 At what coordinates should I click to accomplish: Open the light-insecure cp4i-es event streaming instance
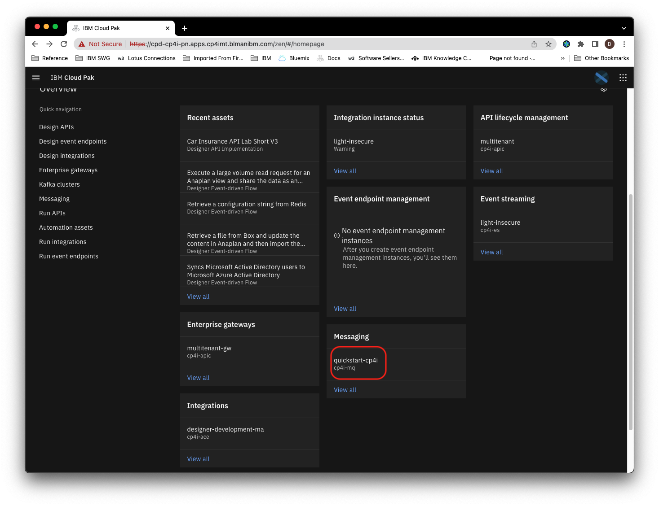pos(543,227)
